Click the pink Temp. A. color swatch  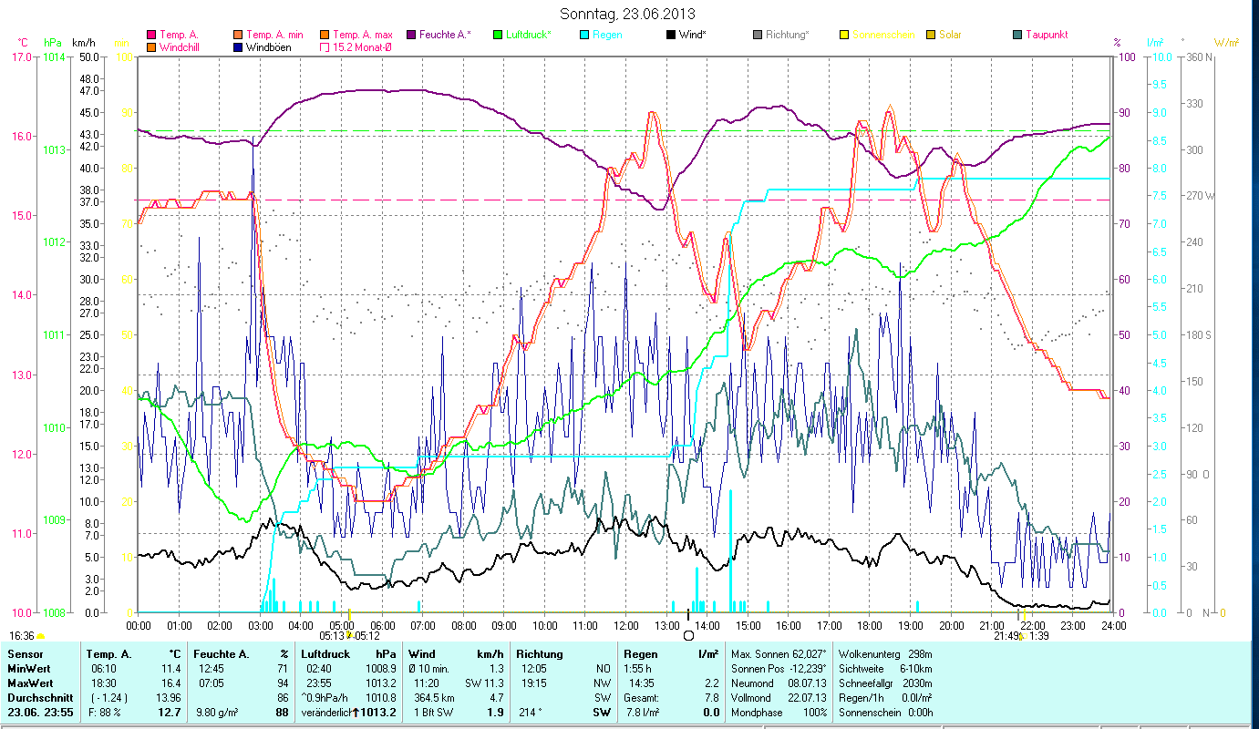pos(151,35)
